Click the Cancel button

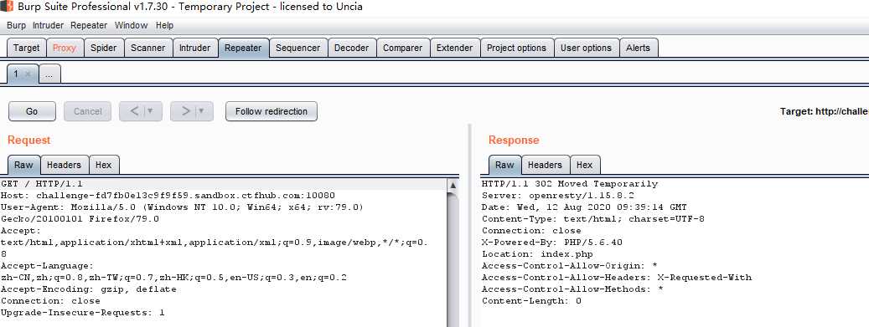point(87,111)
